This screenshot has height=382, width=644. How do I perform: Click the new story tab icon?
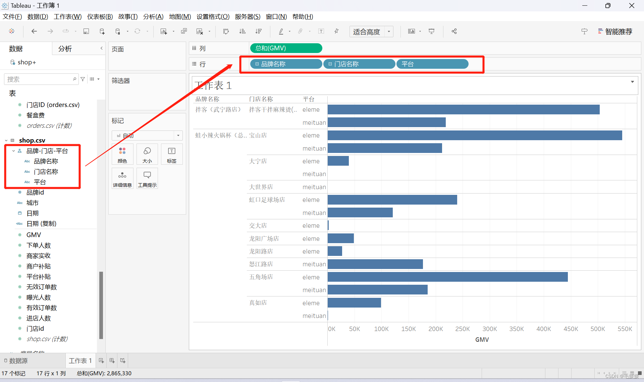tap(123, 361)
